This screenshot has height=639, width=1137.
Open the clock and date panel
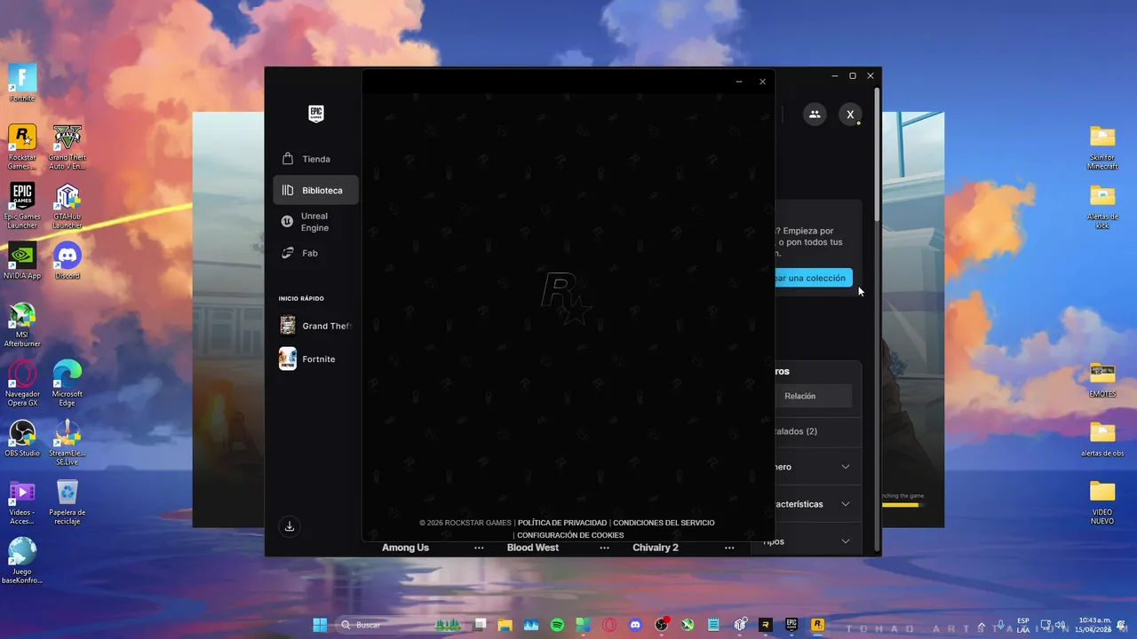(x=1094, y=625)
